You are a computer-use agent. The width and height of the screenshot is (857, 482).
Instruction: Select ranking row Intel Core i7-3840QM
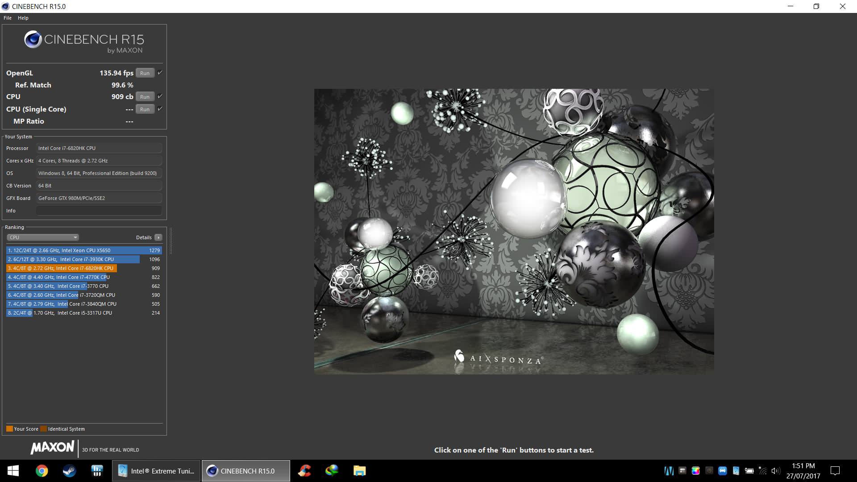click(84, 304)
